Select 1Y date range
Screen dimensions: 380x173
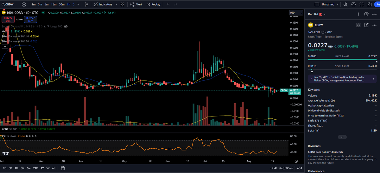pyautogui.click(x=42, y=168)
